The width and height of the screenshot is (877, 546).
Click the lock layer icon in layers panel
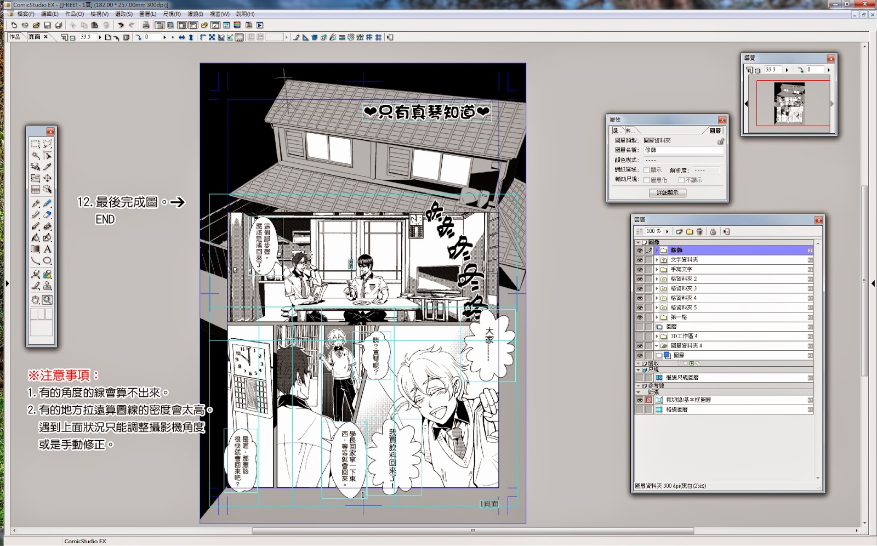713,231
